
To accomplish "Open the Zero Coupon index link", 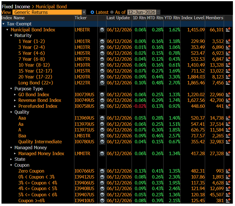I will [31, 171].
